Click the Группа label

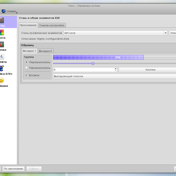[x=29, y=57]
